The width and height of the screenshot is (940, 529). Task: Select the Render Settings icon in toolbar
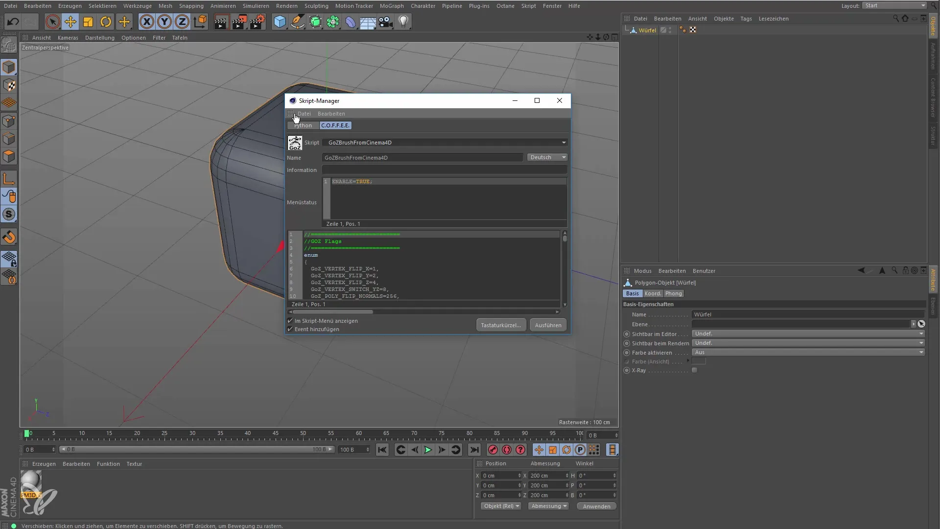coord(257,22)
